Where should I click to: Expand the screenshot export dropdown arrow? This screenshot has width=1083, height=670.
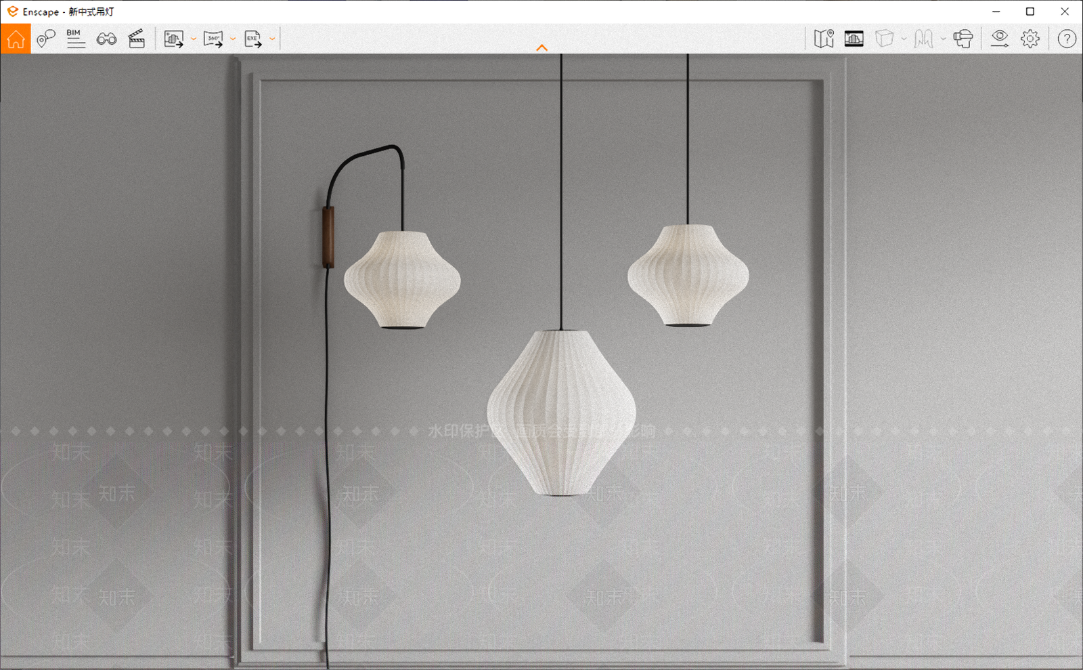[x=194, y=39]
